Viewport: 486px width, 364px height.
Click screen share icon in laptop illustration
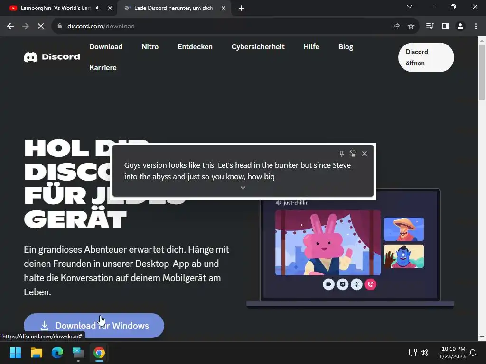pyautogui.click(x=343, y=284)
